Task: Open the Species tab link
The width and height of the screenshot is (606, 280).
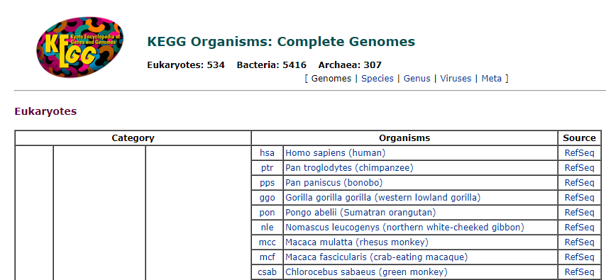Action: (378, 79)
